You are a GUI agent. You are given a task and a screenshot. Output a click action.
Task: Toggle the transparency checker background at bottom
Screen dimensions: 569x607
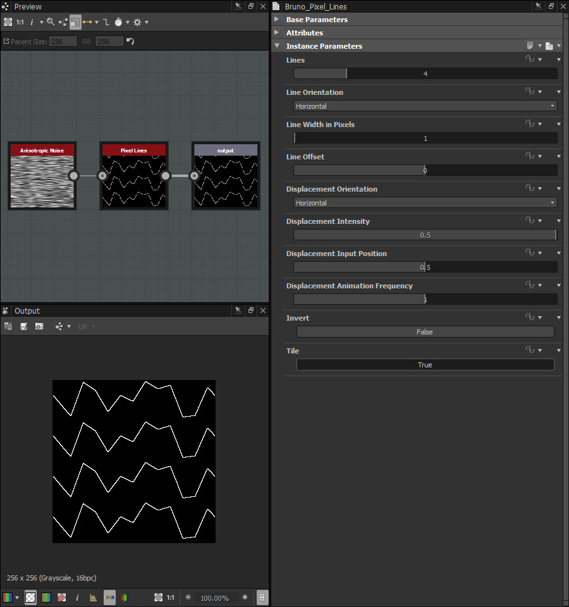coord(30,597)
